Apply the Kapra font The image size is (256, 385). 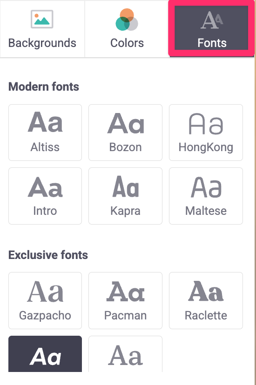click(x=125, y=196)
